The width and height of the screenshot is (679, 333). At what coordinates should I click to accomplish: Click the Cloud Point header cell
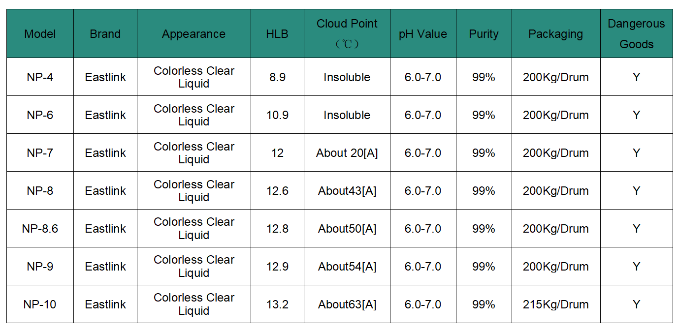click(347, 34)
